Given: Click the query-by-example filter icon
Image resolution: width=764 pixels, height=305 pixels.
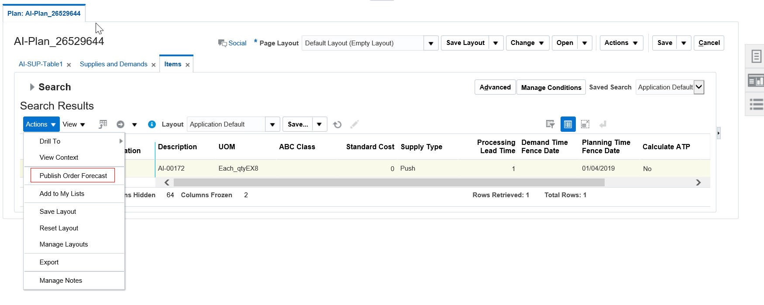Looking at the screenshot, I should (550, 124).
